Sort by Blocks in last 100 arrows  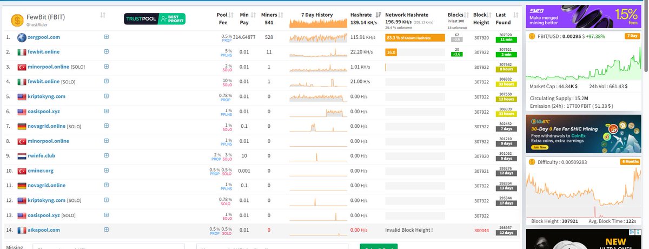(467, 15)
